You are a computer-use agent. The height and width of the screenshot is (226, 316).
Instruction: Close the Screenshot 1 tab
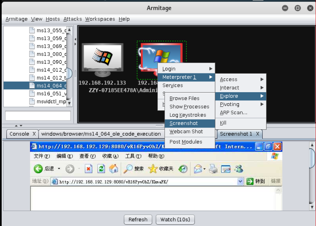pyautogui.click(x=258, y=134)
